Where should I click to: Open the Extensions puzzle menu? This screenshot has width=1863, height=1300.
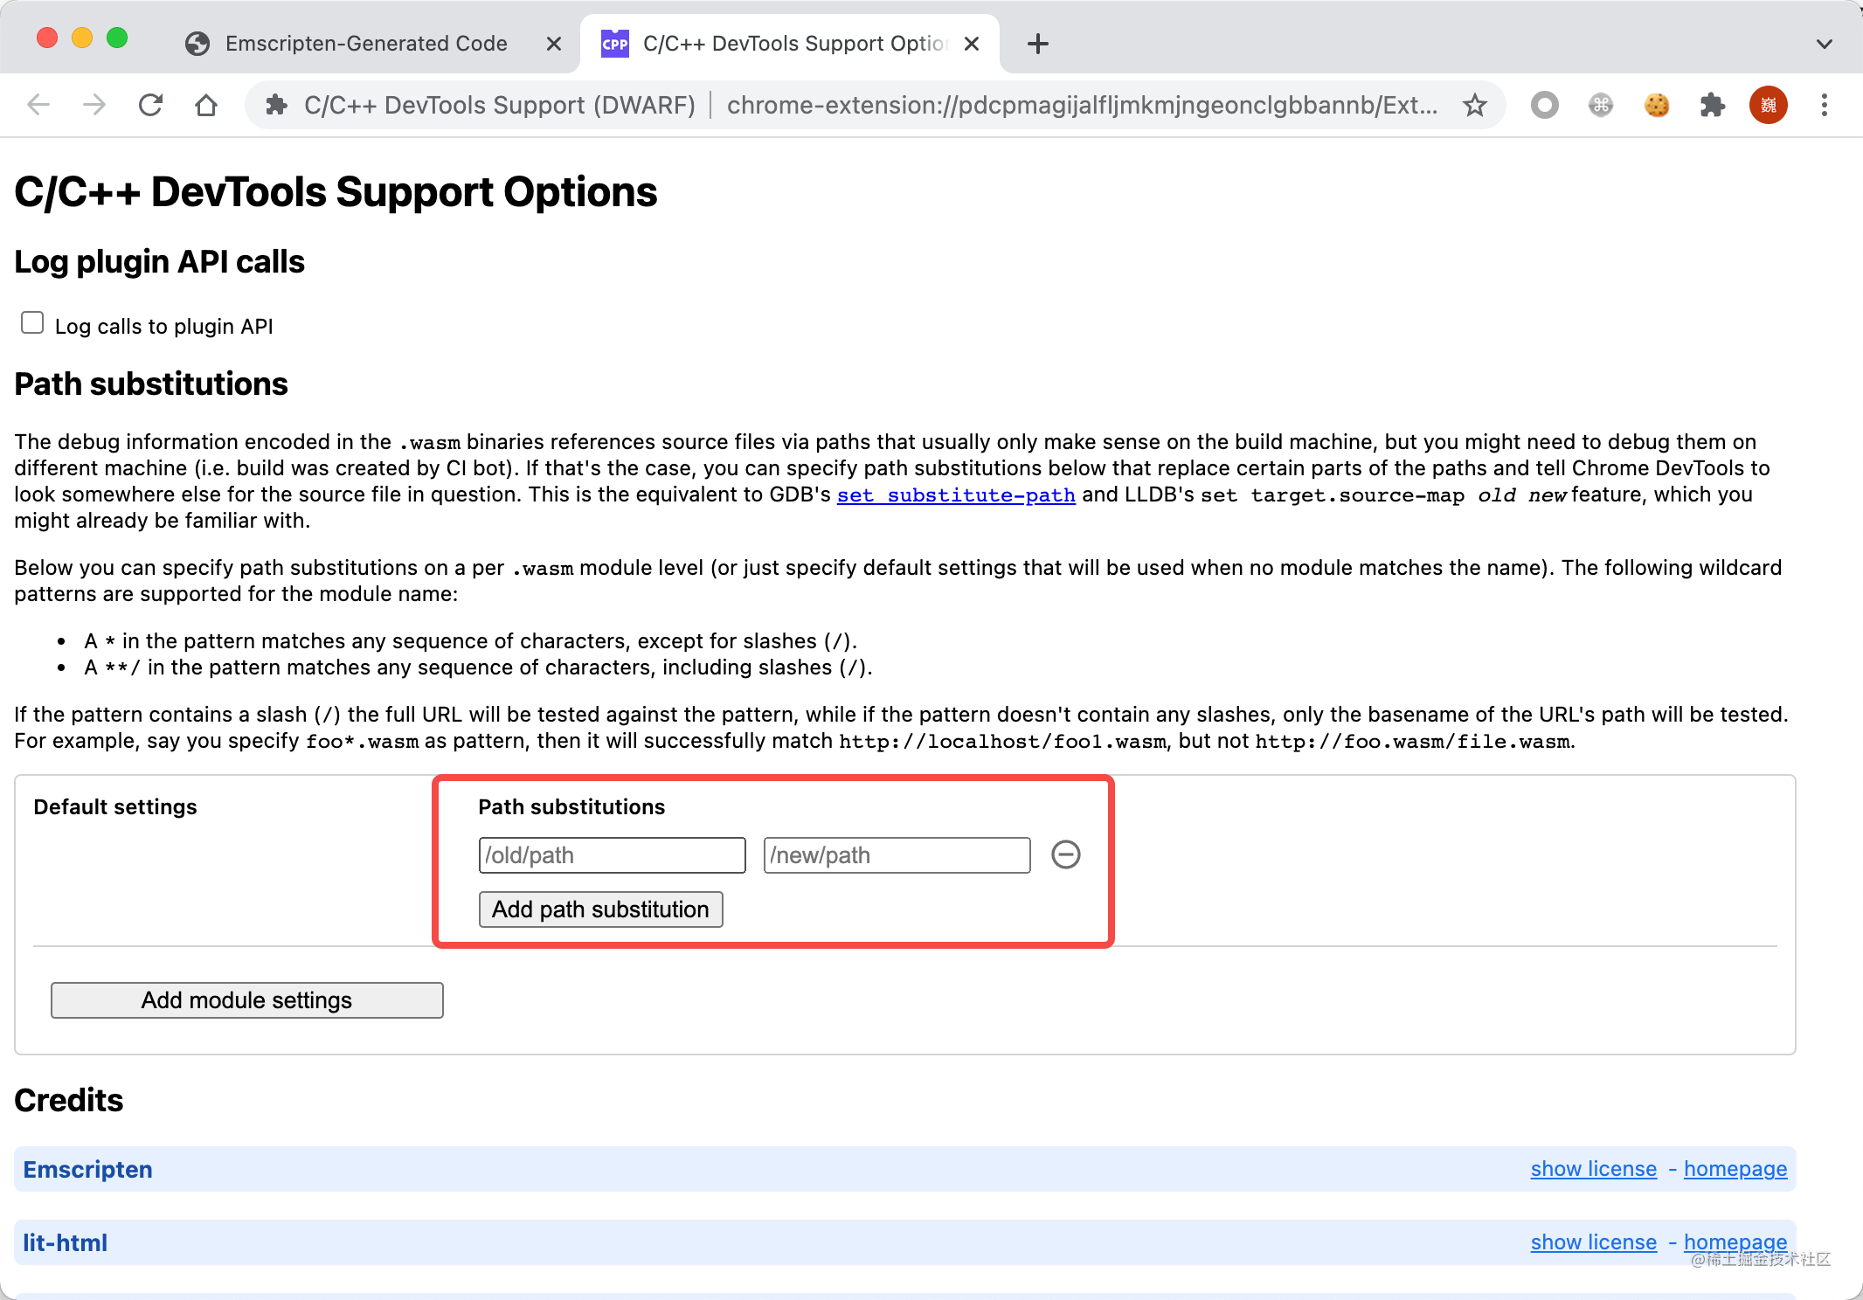[x=1713, y=106]
